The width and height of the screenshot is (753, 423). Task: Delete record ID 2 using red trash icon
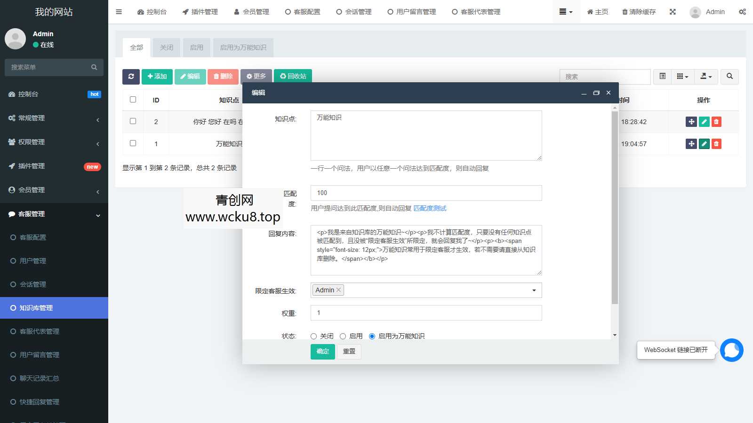click(716, 121)
